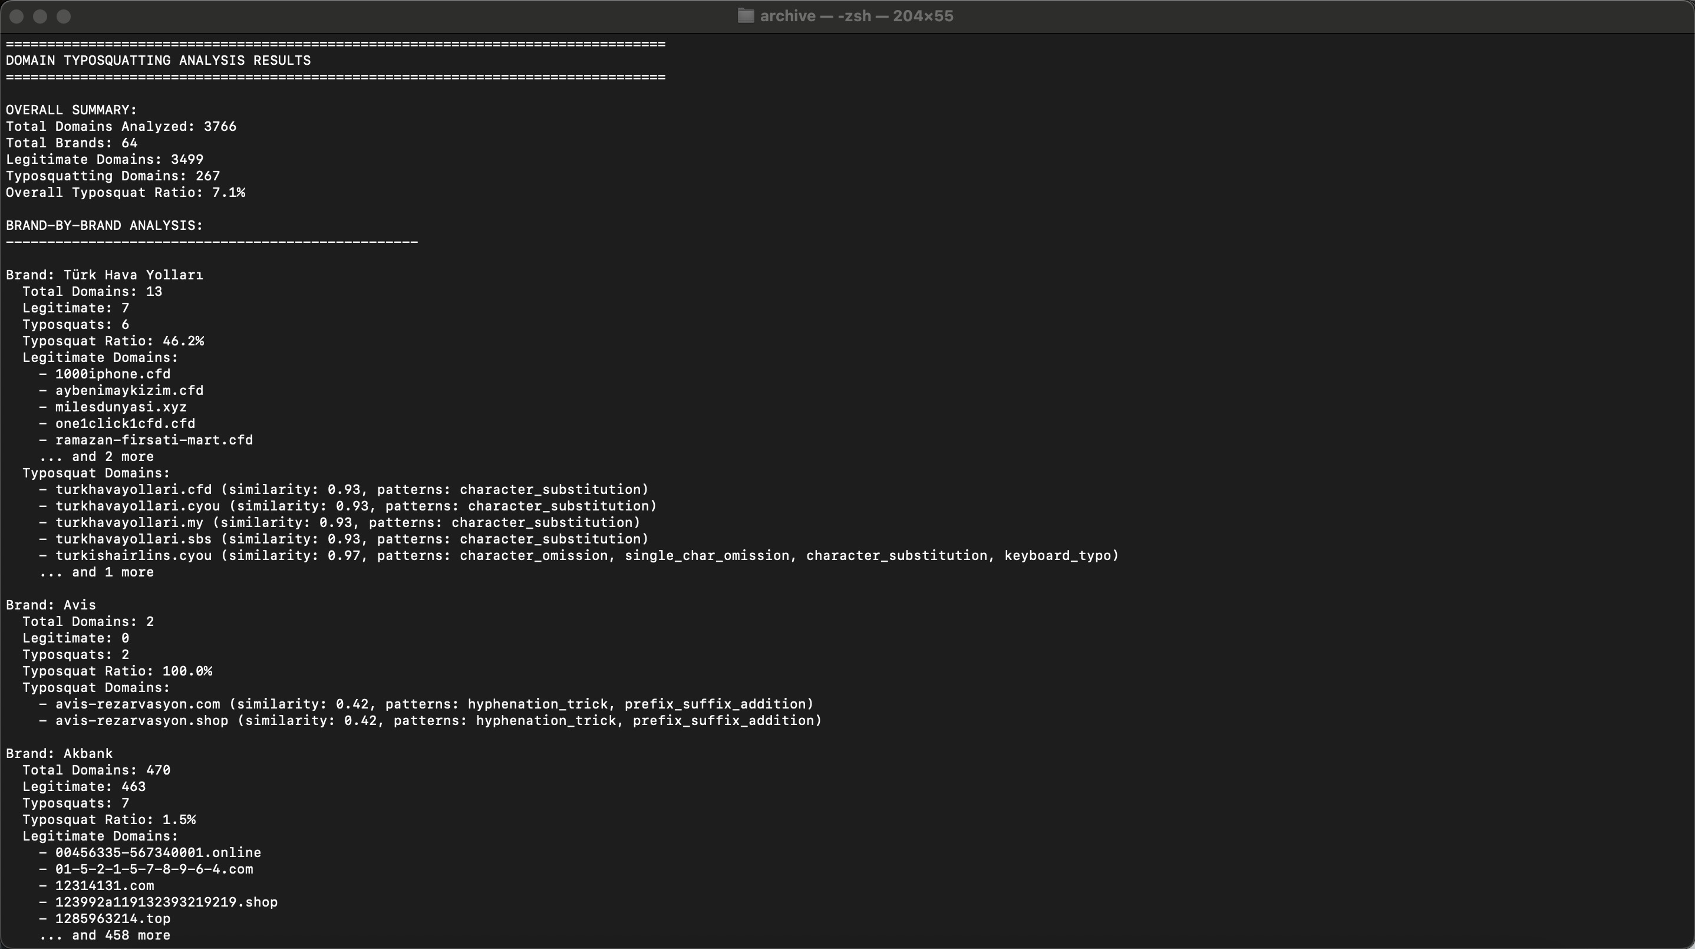Viewport: 1695px width, 949px height.
Task: Click the '... and 1 more' line
Action: tap(97, 572)
